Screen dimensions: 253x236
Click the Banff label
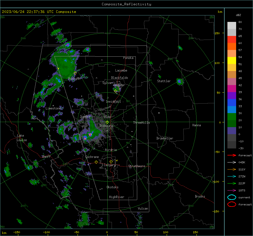[x=46, y=156]
